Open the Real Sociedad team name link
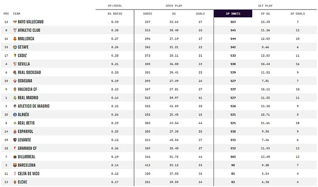The height and width of the screenshot is (187, 318). coord(30,72)
